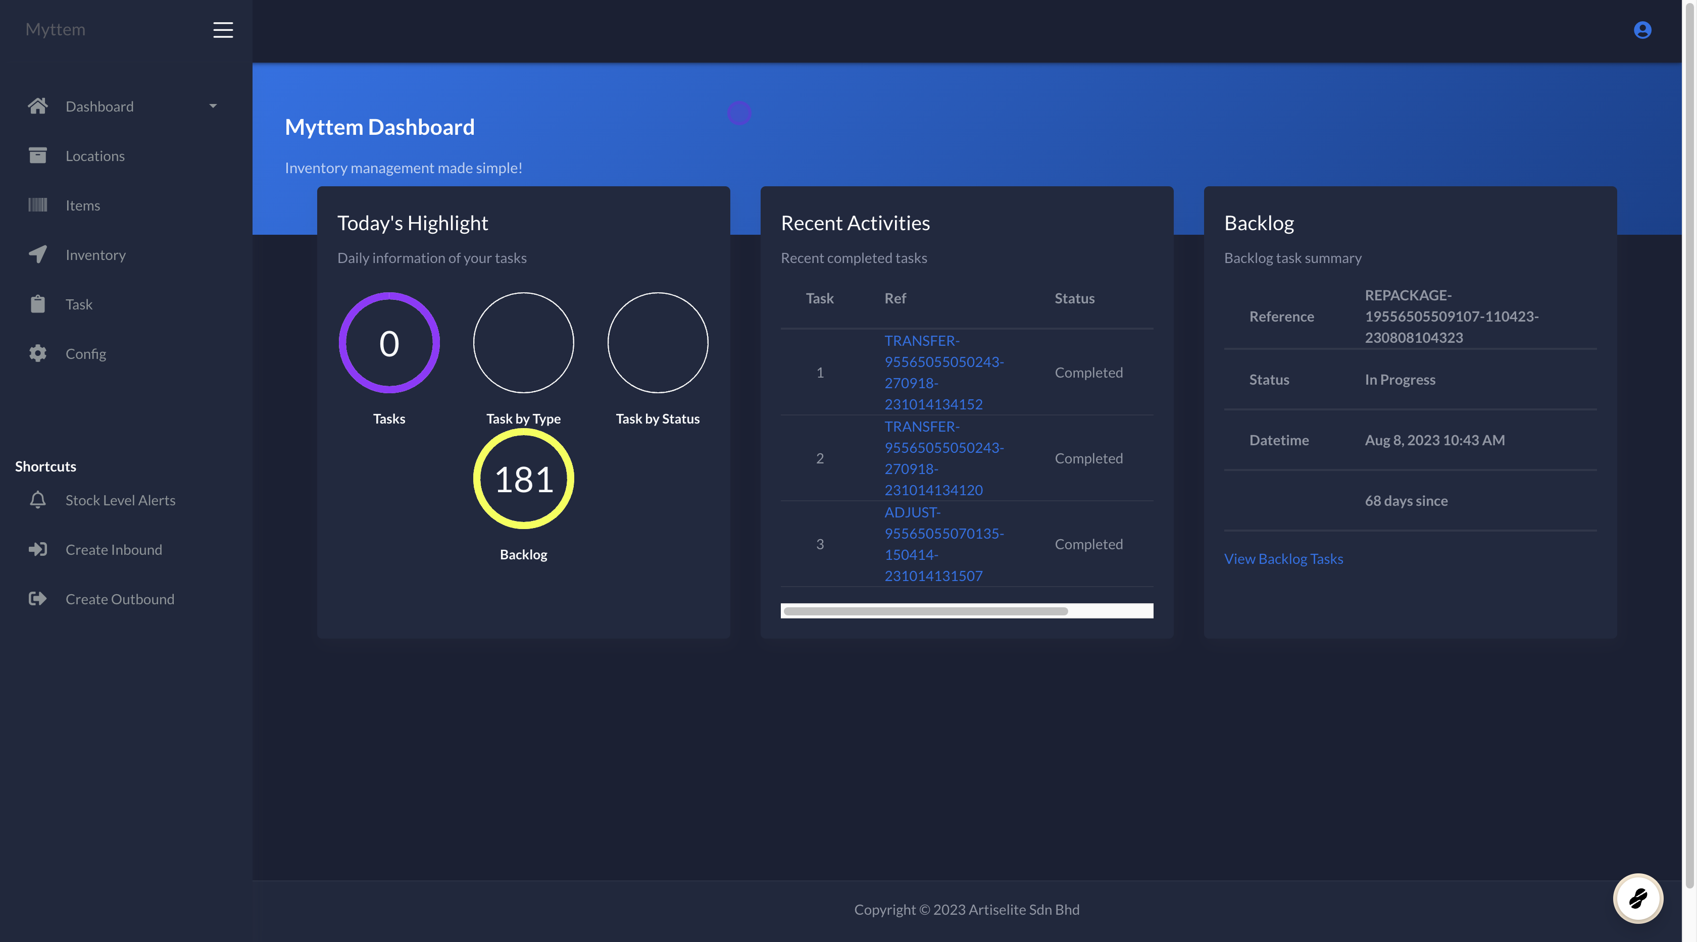Image resolution: width=1697 pixels, height=942 pixels.
Task: Click the Config gear icon
Action: [37, 353]
